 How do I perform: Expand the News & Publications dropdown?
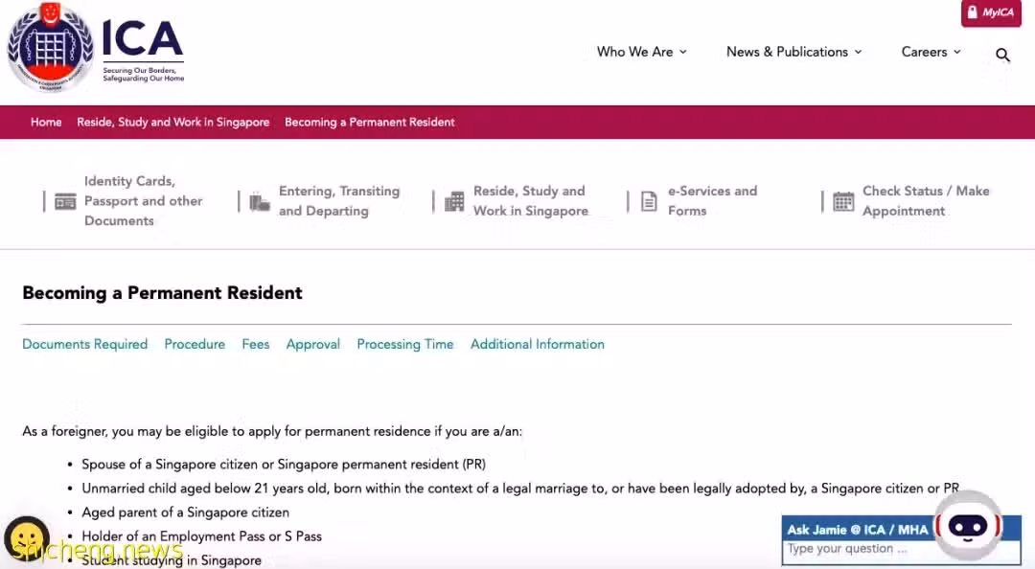pyautogui.click(x=794, y=52)
